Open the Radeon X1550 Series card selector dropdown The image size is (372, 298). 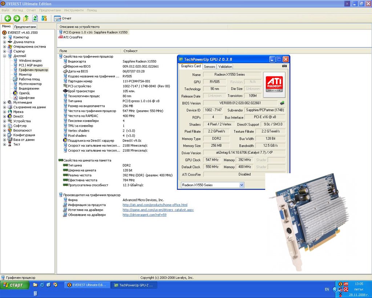[240, 185]
